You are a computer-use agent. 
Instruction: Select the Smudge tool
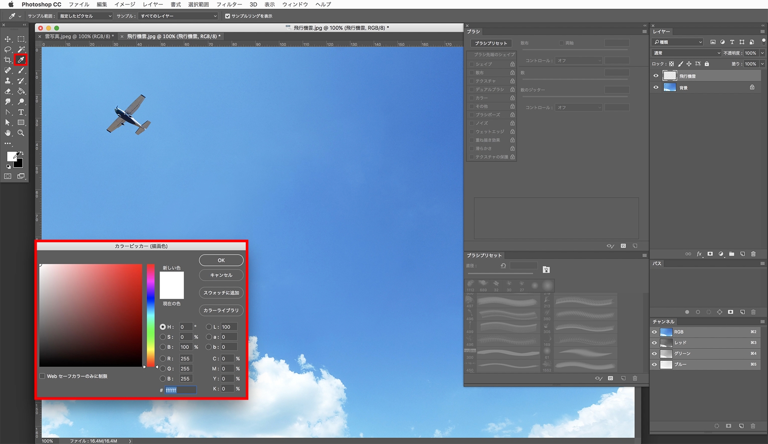coord(8,102)
